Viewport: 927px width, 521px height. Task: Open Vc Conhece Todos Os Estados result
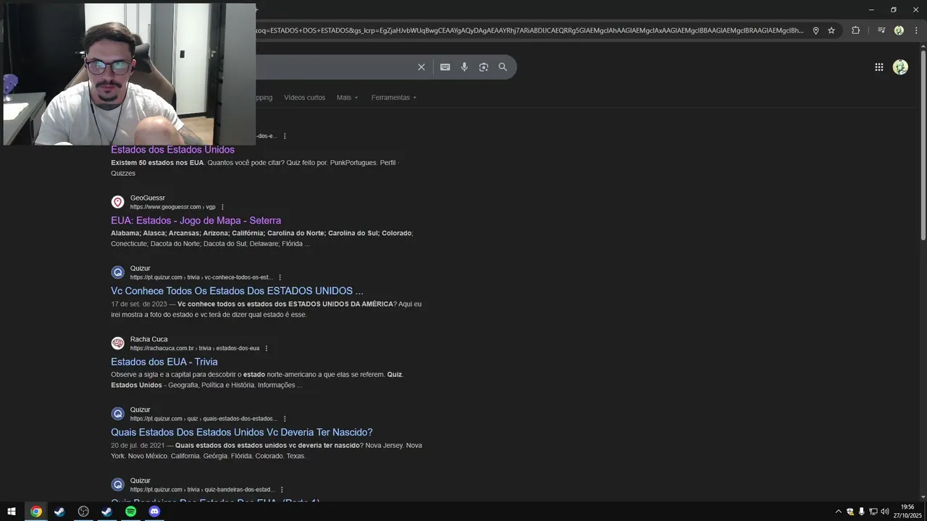pos(237,291)
